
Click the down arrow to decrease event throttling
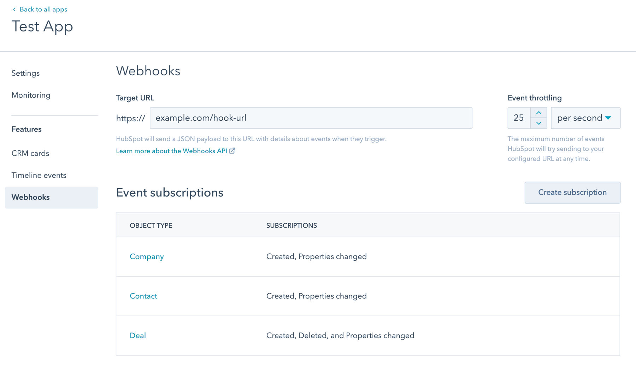pos(539,124)
